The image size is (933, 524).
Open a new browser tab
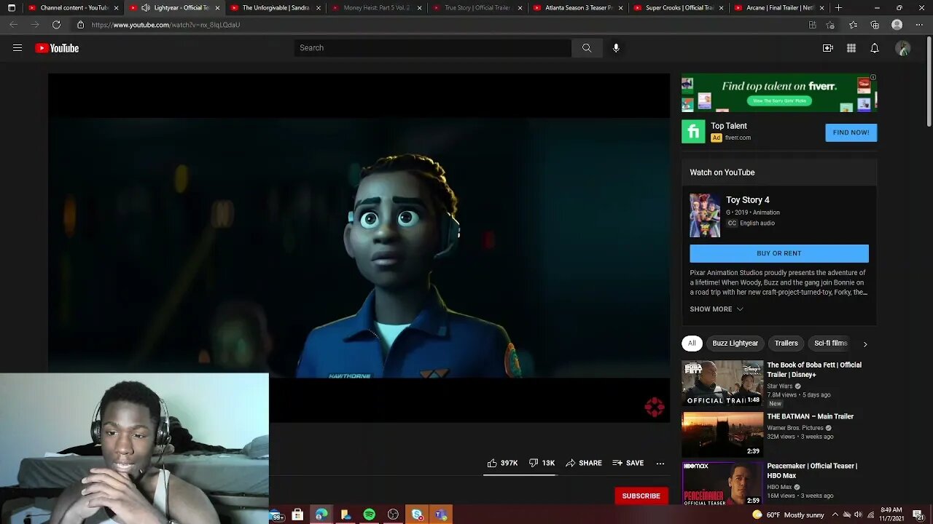pyautogui.click(x=839, y=8)
